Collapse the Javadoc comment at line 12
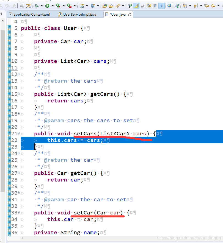 (x=19, y=74)
